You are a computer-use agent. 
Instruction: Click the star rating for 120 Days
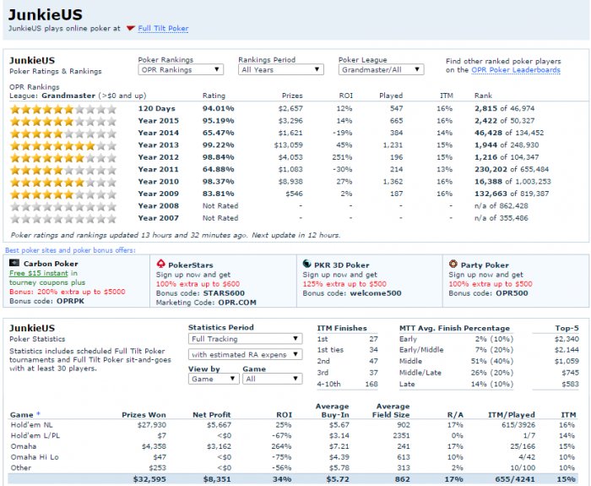click(x=62, y=108)
